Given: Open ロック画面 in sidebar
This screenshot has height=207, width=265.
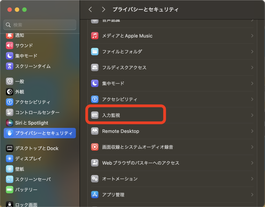Looking at the screenshot, I should pyautogui.click(x=40, y=204).
